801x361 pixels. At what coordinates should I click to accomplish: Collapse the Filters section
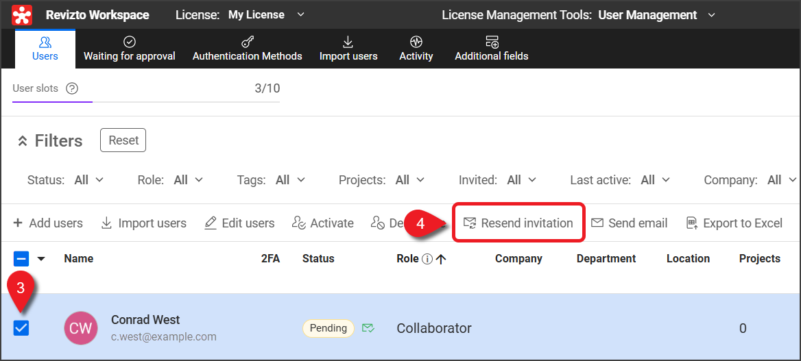(x=23, y=141)
